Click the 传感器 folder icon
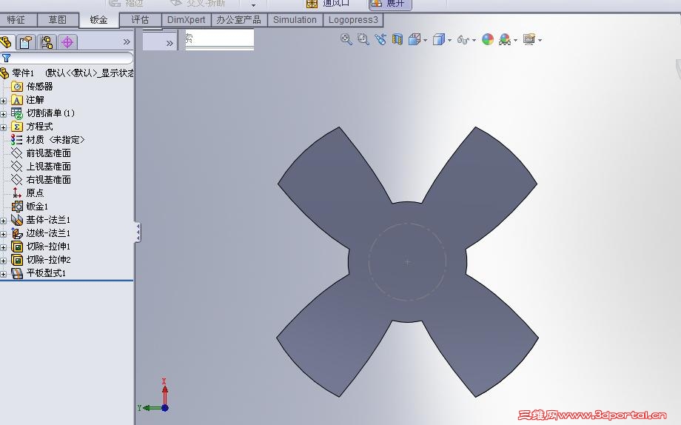 pos(16,87)
